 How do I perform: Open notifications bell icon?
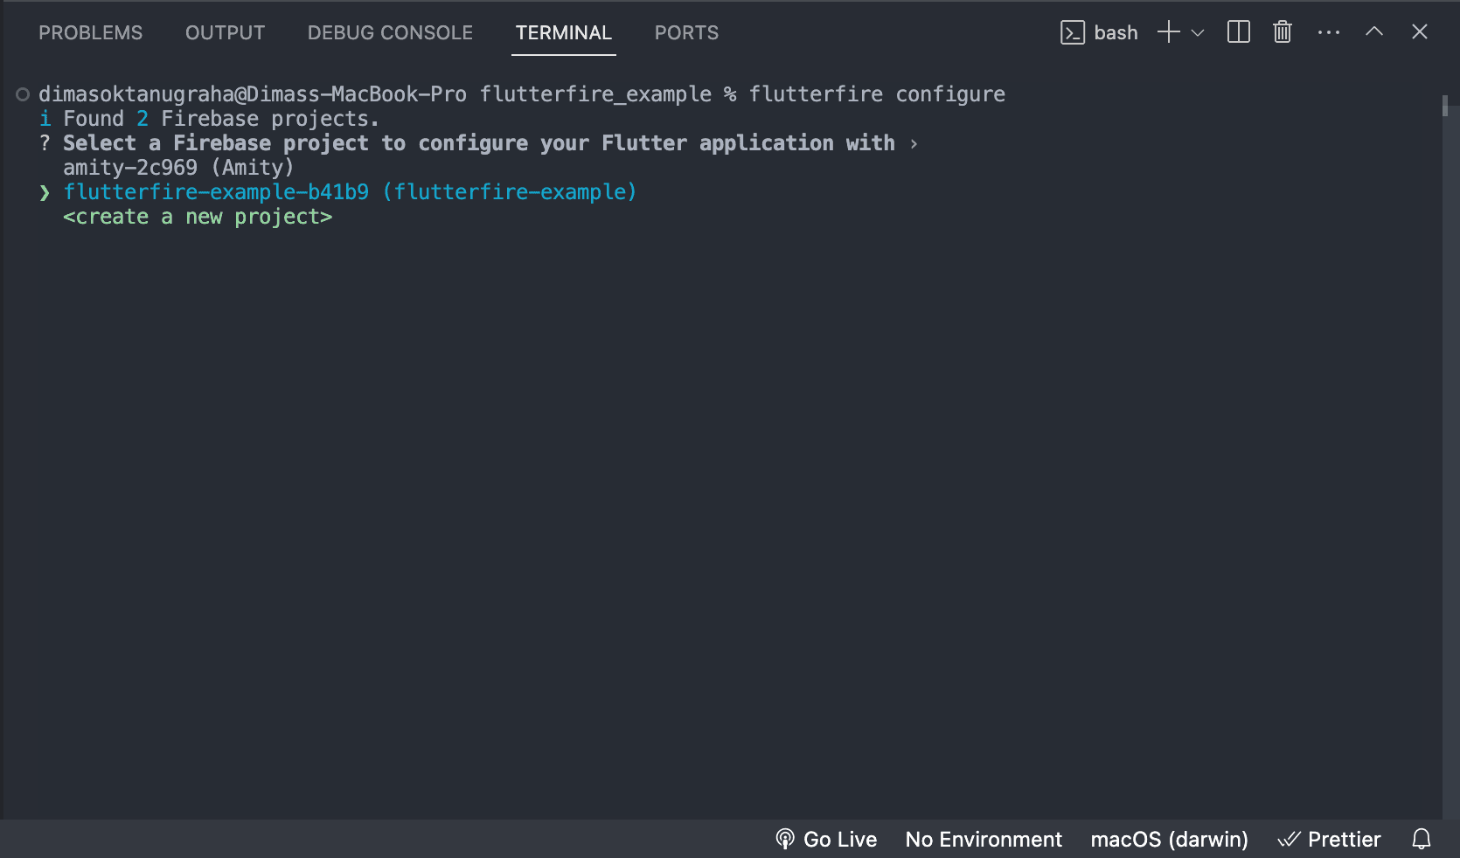[x=1422, y=840]
